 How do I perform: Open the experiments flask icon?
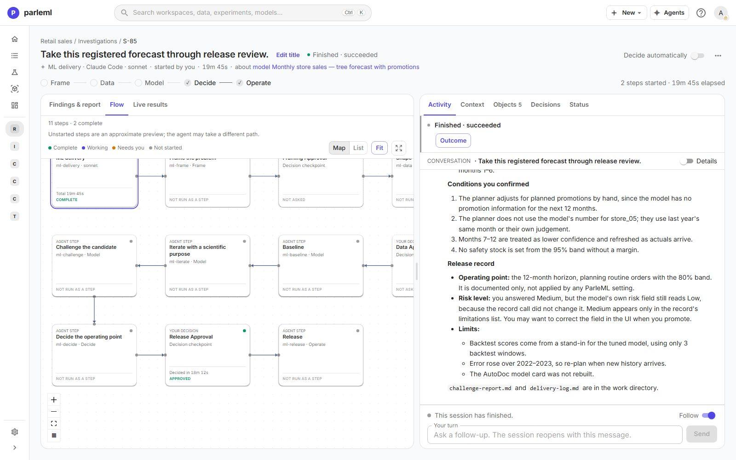click(15, 72)
